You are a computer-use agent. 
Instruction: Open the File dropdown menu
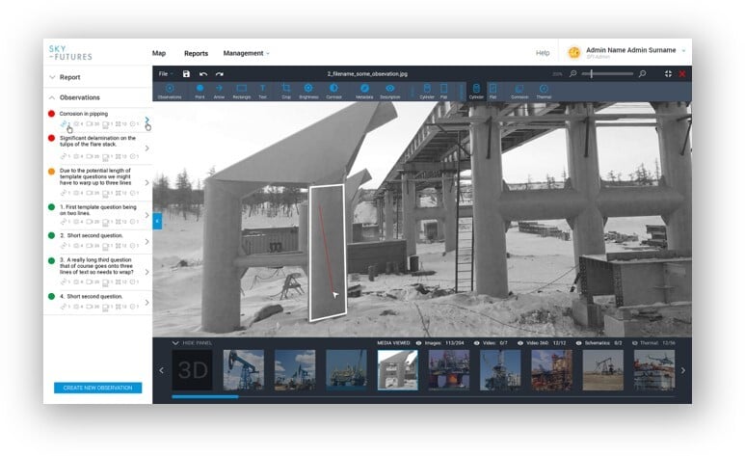(x=165, y=74)
